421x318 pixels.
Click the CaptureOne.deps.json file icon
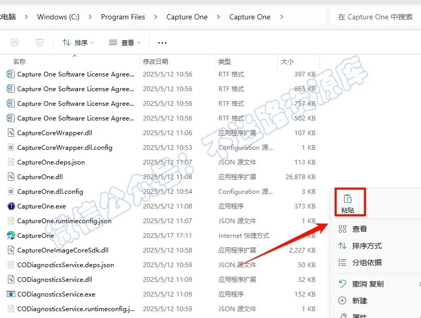10,162
